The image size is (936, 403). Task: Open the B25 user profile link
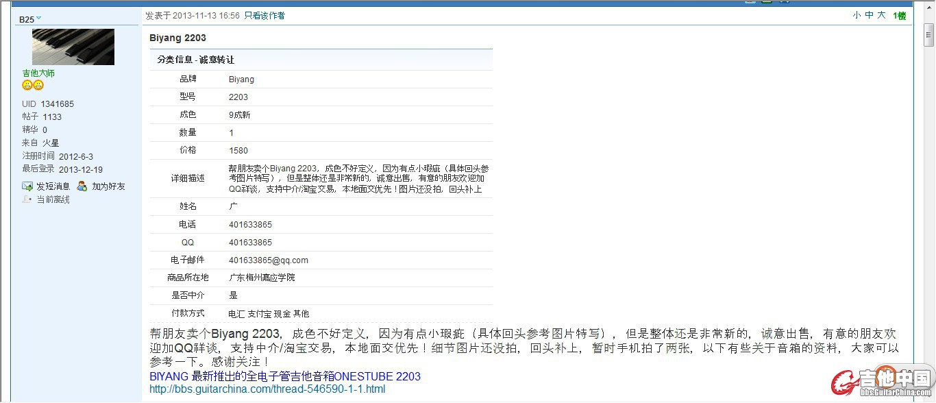[27, 19]
